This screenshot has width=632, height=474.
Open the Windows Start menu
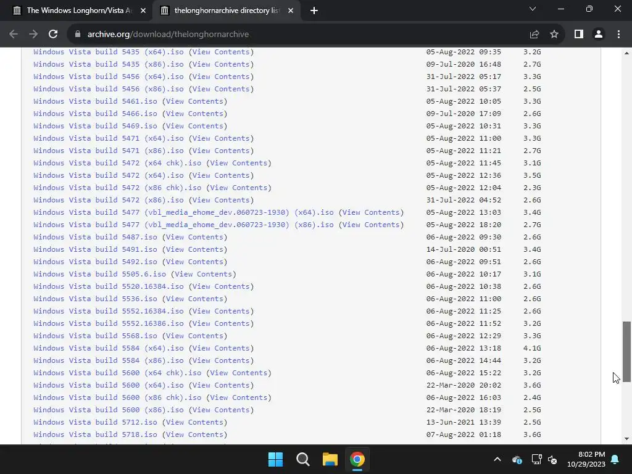click(276, 459)
